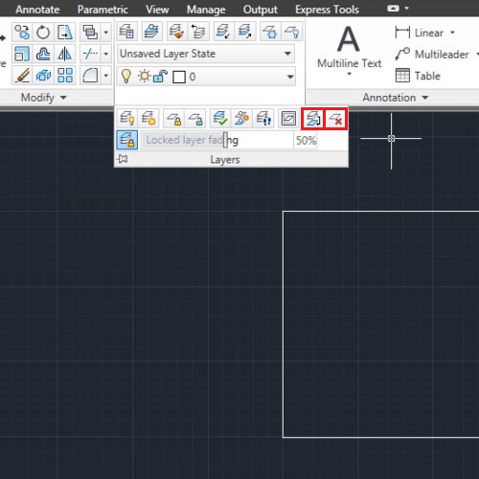Screen dimensions: 479x479
Task: Click layer 0 white color swatch
Action: tap(179, 77)
